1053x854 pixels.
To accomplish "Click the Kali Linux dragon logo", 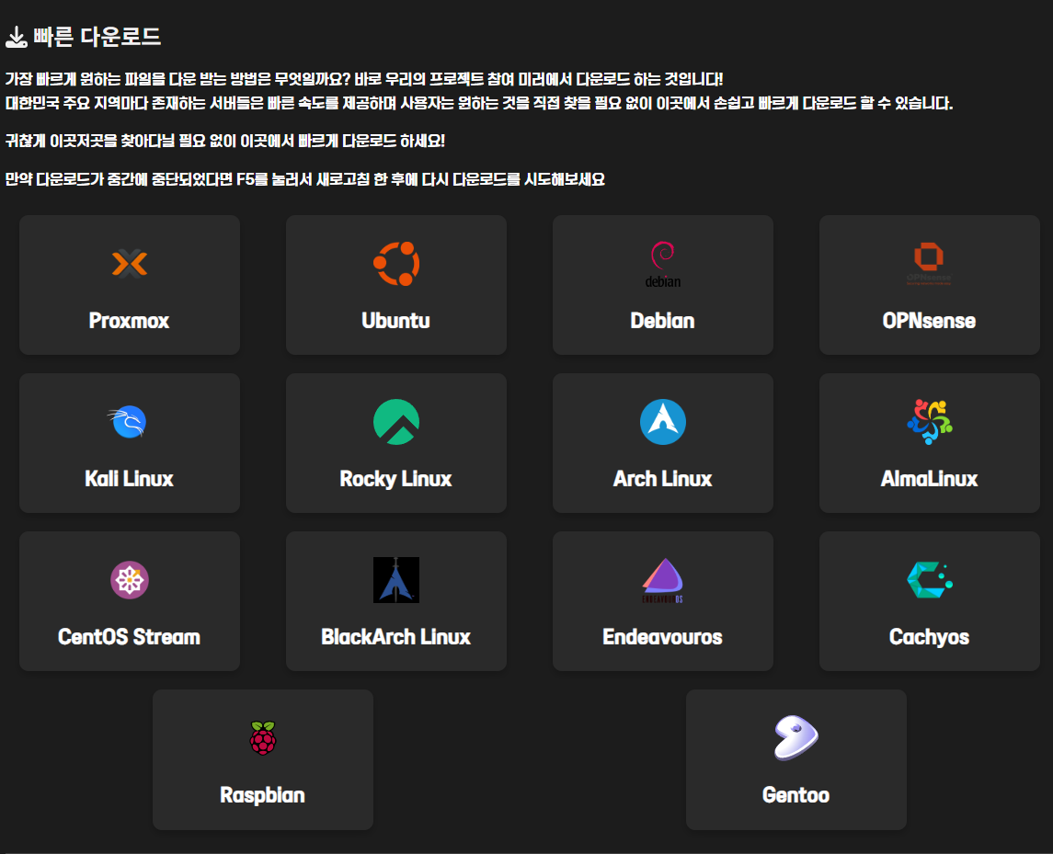I will pos(128,422).
